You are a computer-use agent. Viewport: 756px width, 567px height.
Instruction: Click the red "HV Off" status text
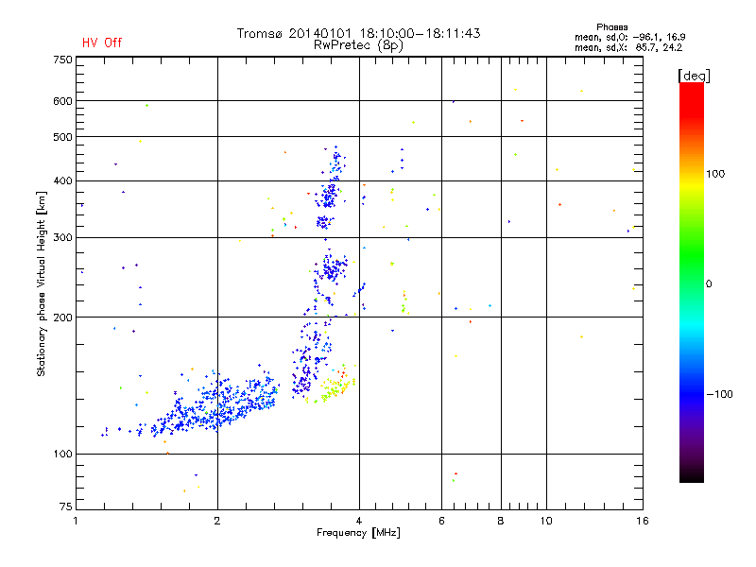102,43
